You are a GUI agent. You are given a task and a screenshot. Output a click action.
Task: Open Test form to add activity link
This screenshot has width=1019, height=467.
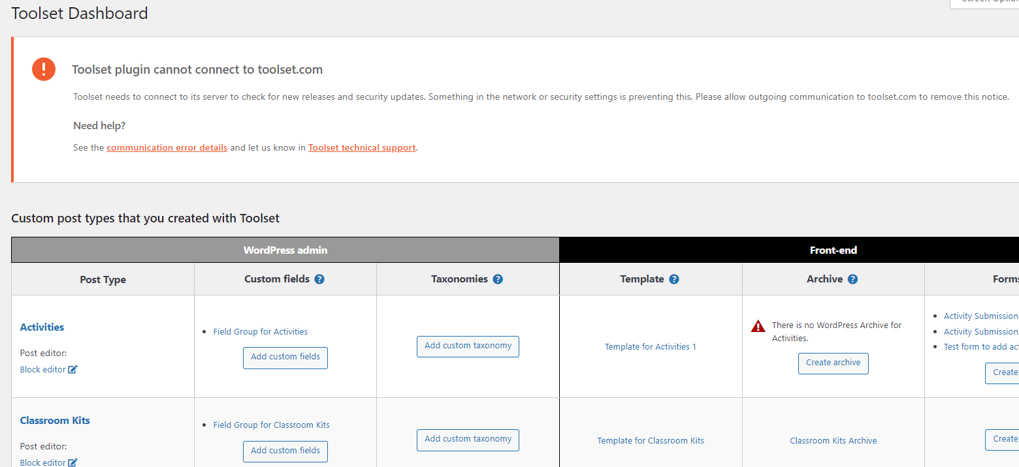tap(981, 347)
